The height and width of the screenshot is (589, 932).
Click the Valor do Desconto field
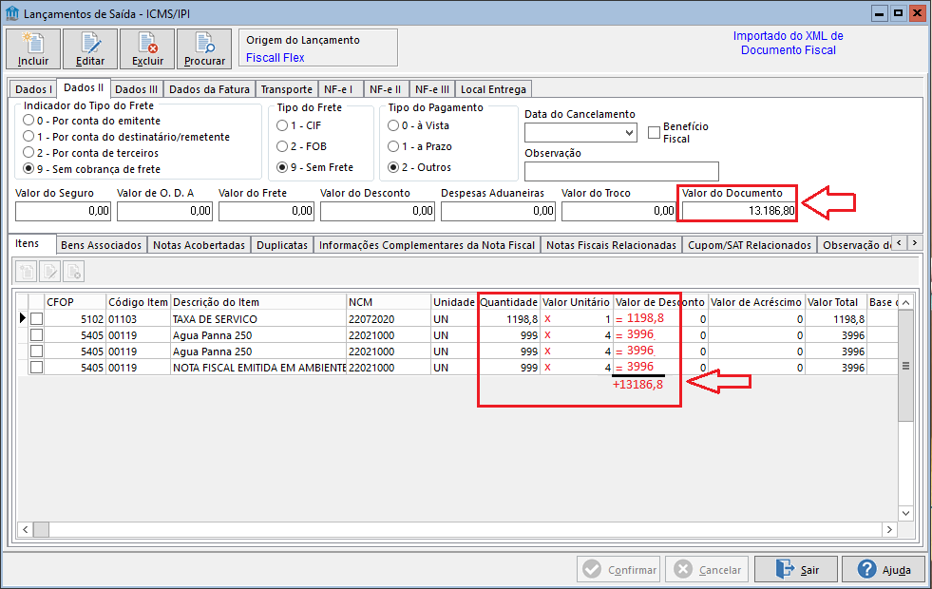(x=377, y=211)
